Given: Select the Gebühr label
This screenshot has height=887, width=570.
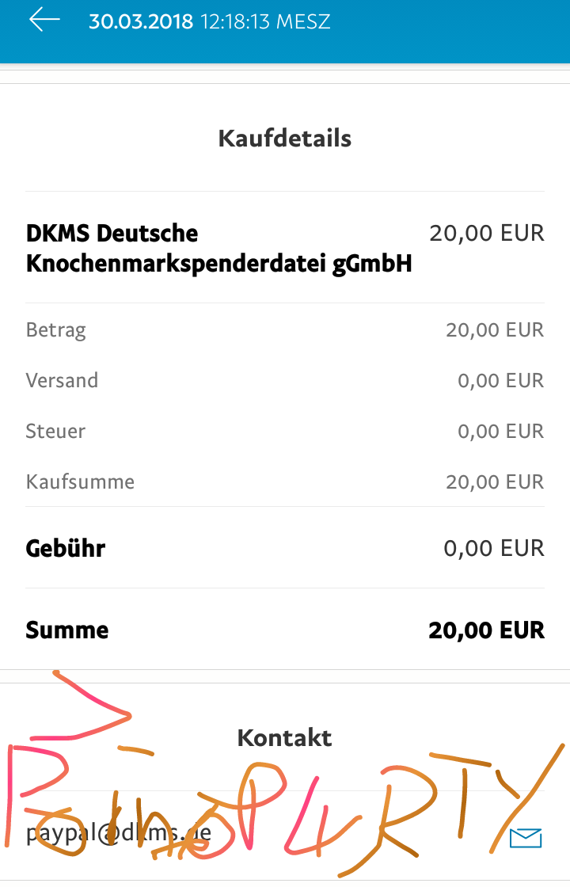Looking at the screenshot, I should pyautogui.click(x=66, y=549).
